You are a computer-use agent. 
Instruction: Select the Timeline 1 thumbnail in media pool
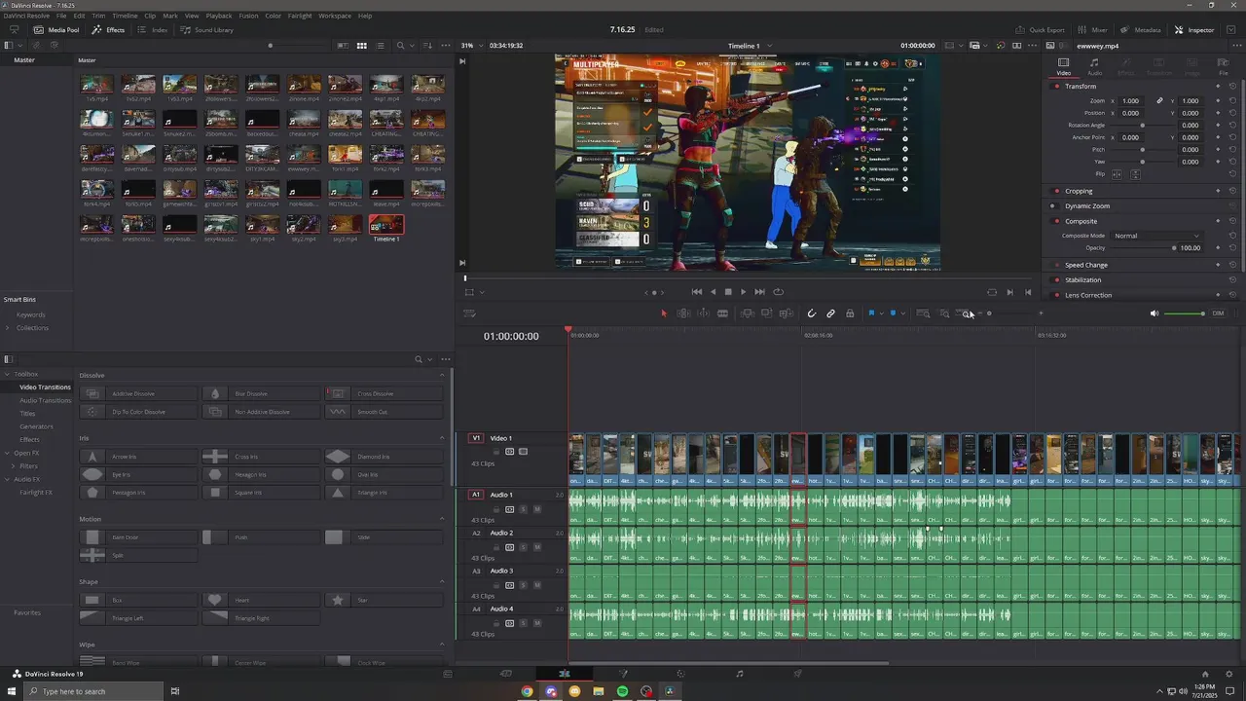coord(386,224)
